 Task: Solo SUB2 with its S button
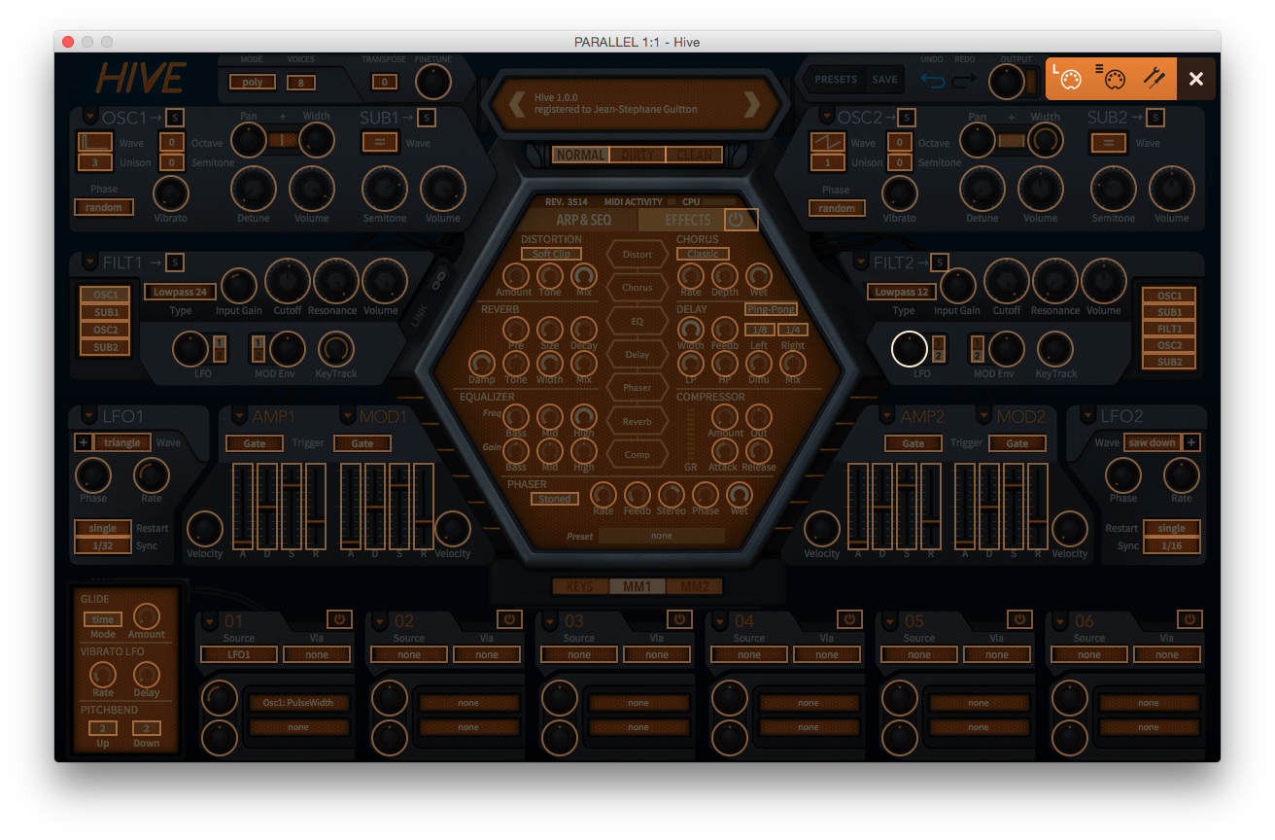click(1154, 118)
